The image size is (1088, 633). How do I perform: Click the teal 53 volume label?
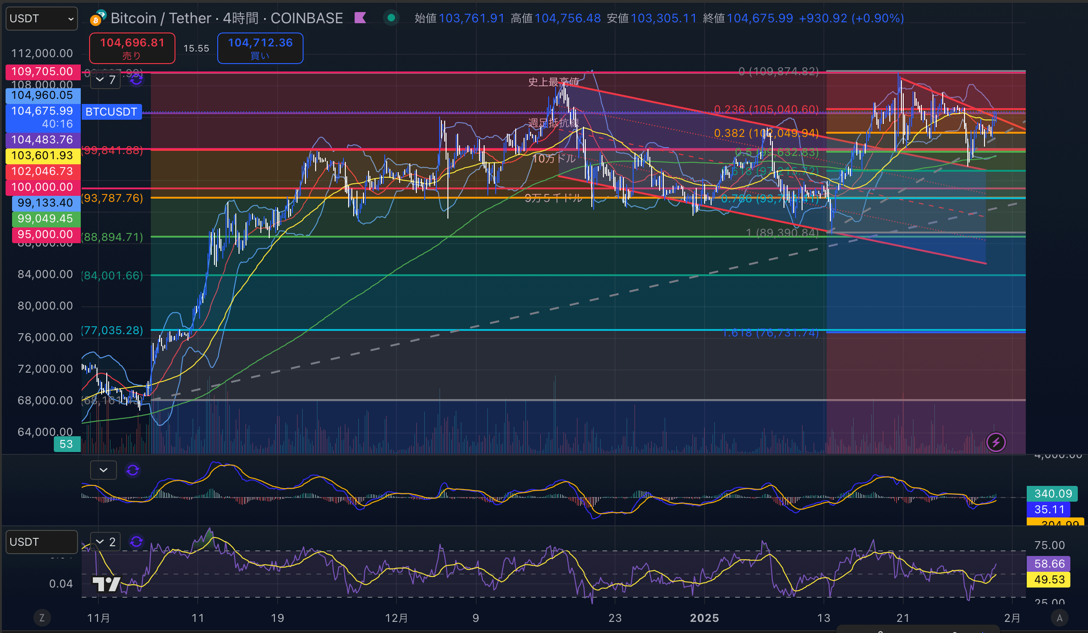click(x=67, y=444)
